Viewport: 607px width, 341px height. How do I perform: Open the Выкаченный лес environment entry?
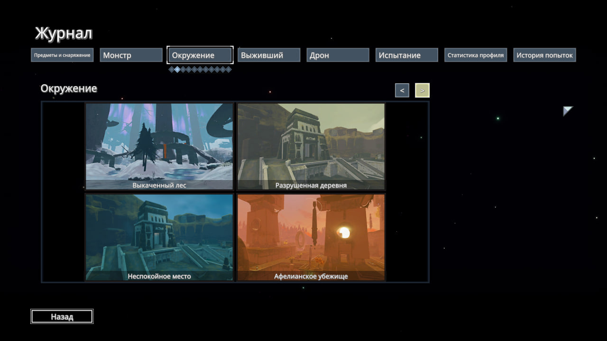[x=159, y=147]
